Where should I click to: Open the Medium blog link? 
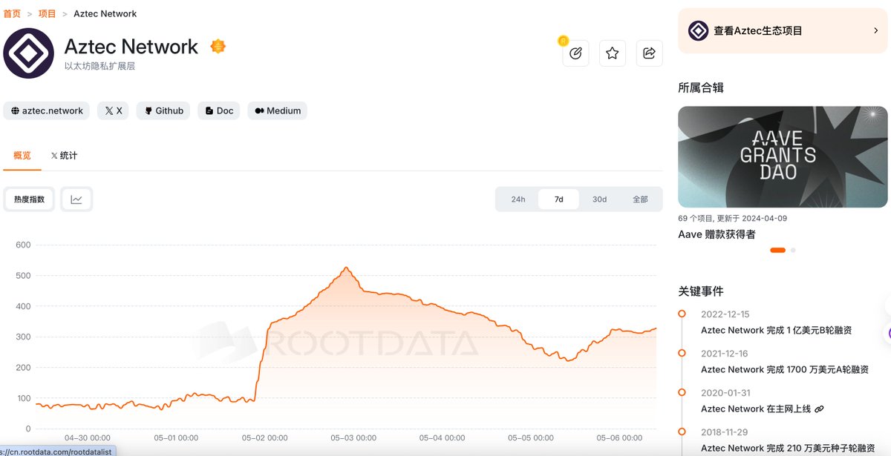click(x=278, y=110)
